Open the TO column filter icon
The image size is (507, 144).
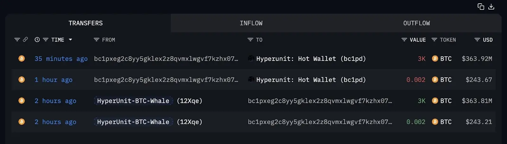click(x=250, y=40)
